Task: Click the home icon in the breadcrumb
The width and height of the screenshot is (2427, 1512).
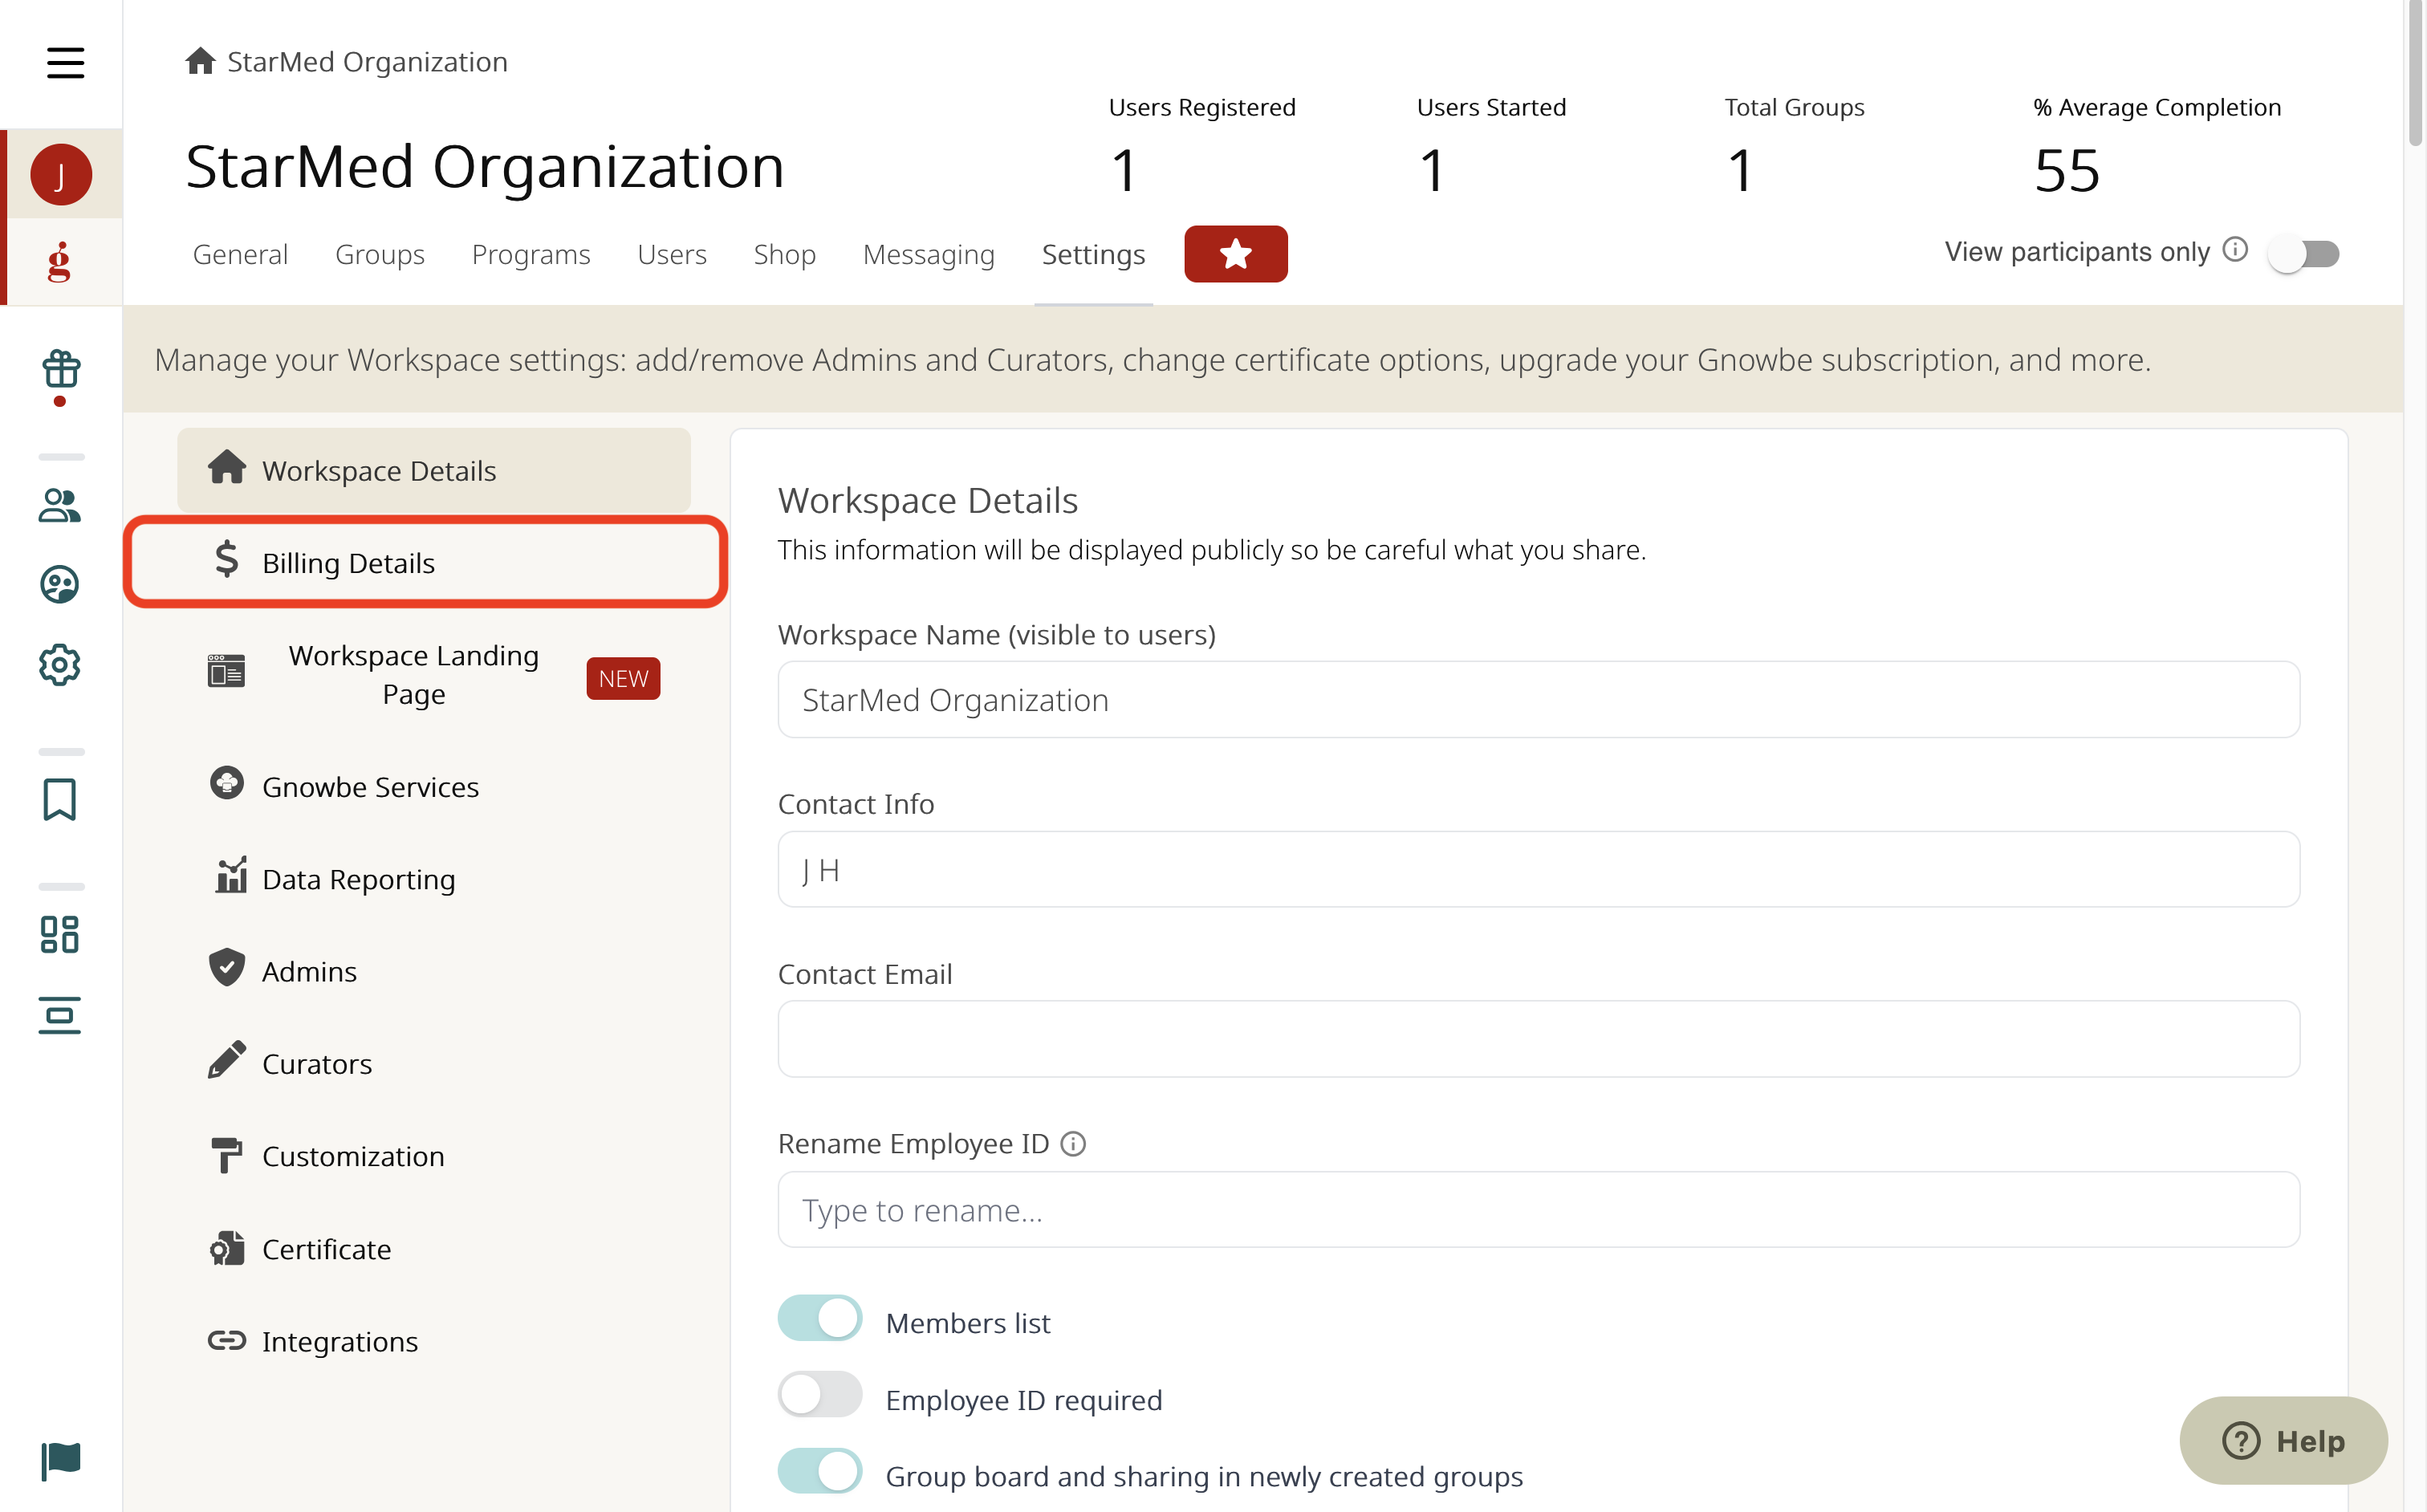Action: 200,61
